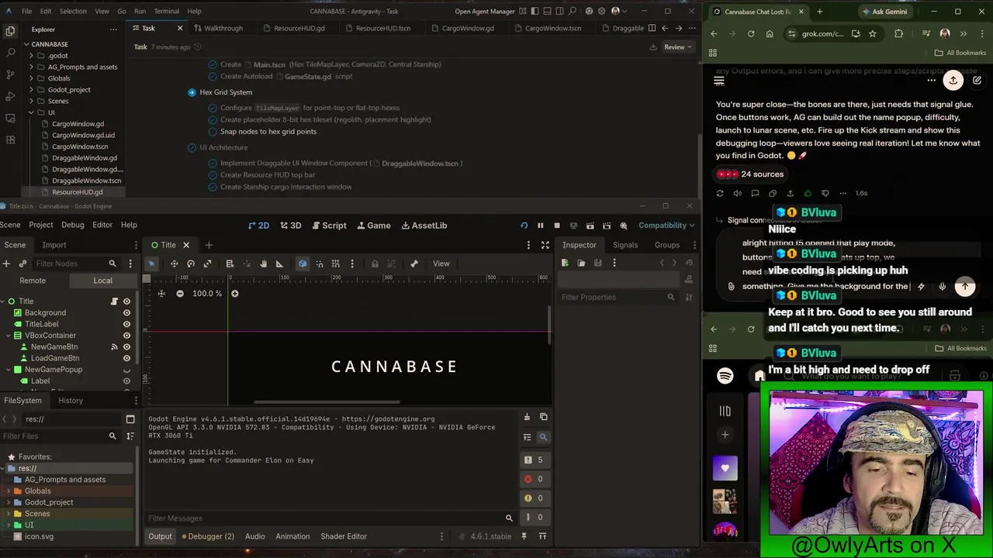Select the Scale Mode tool in Godot toolbar

[x=207, y=263]
